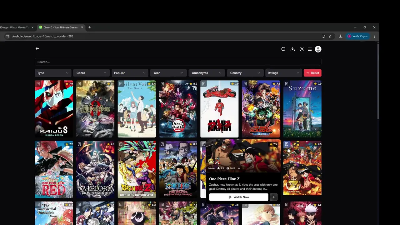Click the page vertical scrollbar

click(378, 82)
